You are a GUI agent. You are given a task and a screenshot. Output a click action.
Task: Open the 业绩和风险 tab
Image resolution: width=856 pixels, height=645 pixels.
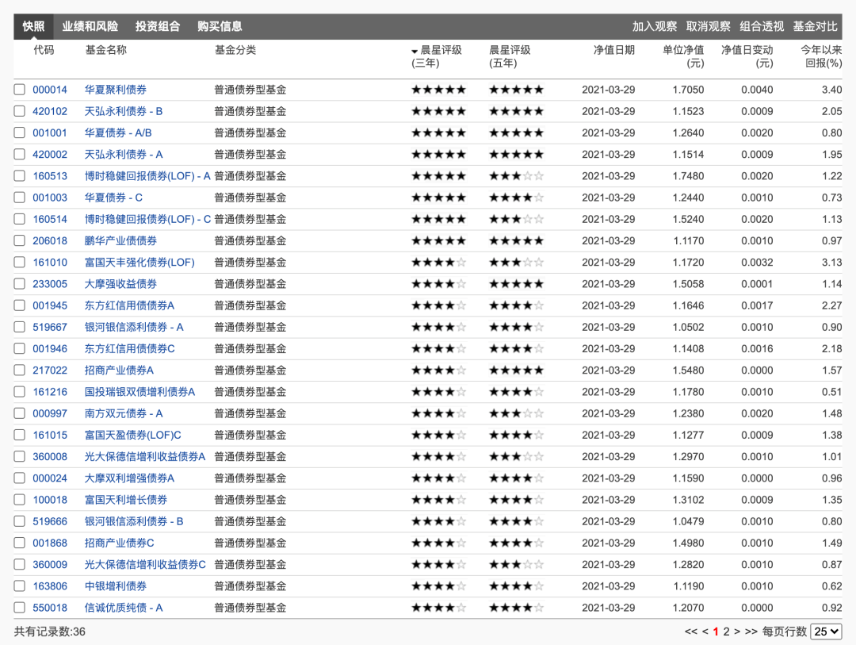point(90,26)
